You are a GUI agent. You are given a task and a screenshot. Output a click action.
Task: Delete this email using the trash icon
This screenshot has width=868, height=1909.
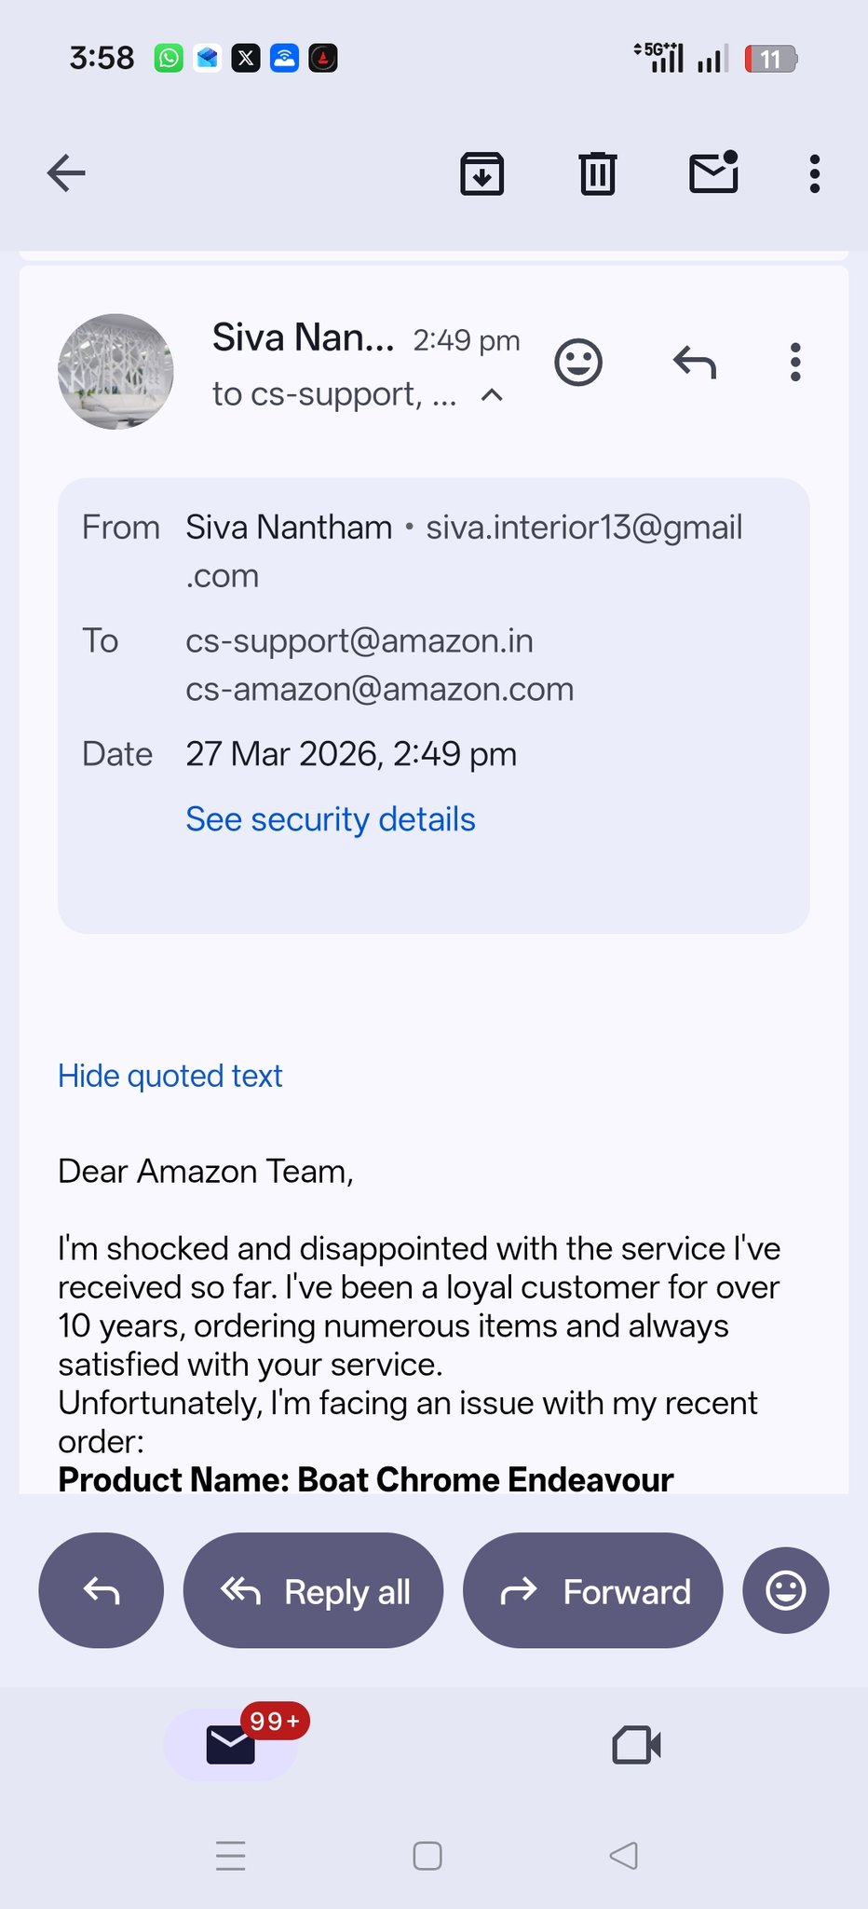598,173
